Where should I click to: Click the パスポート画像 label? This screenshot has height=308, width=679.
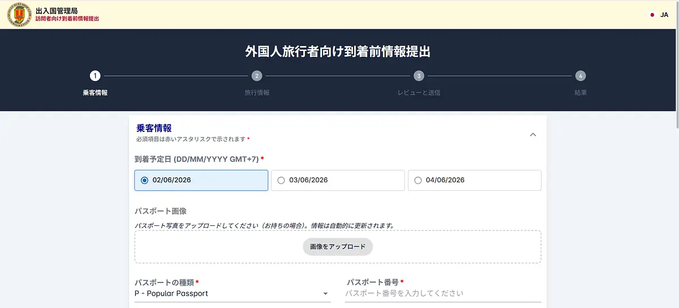(x=161, y=211)
